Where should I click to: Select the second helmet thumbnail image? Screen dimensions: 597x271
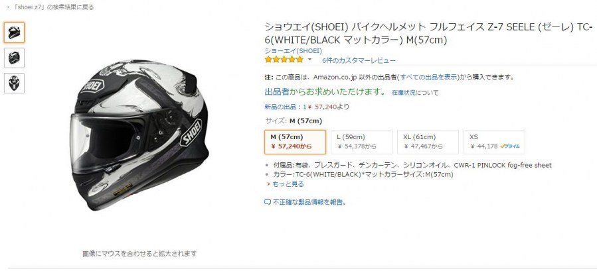click(15, 58)
